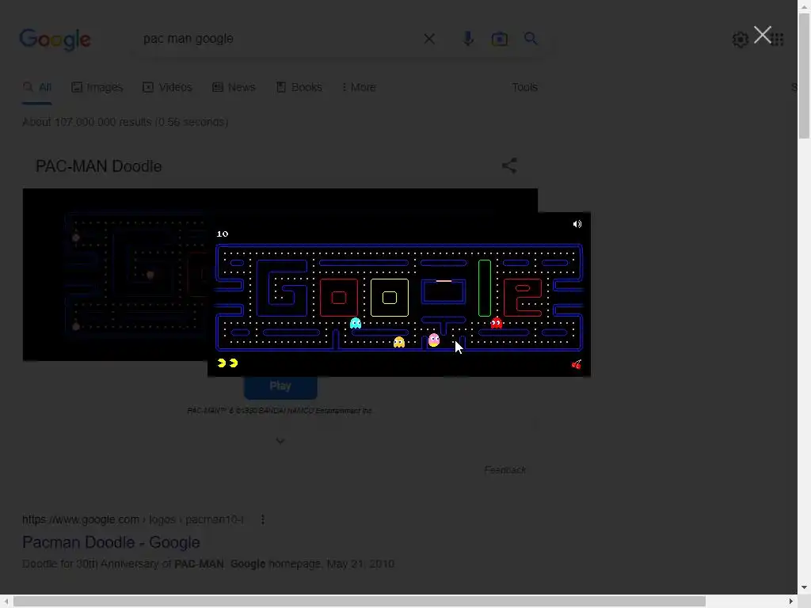
Task: Mute the PAC-MAN game sound
Action: click(x=577, y=224)
